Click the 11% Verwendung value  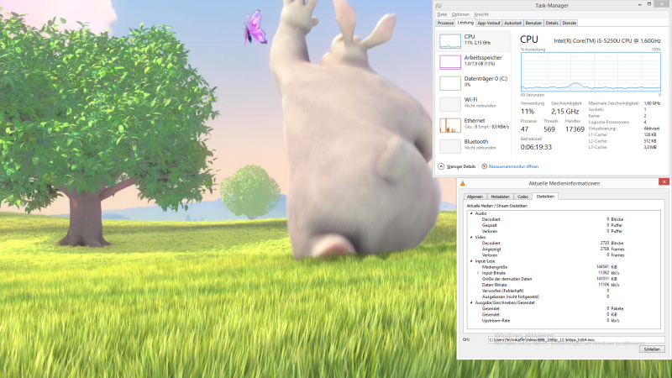point(528,112)
